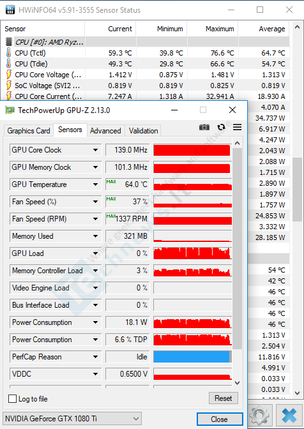304x429 pixels.
Task: Open the GPU Temperature sensor dropdown
Action: coord(95,184)
